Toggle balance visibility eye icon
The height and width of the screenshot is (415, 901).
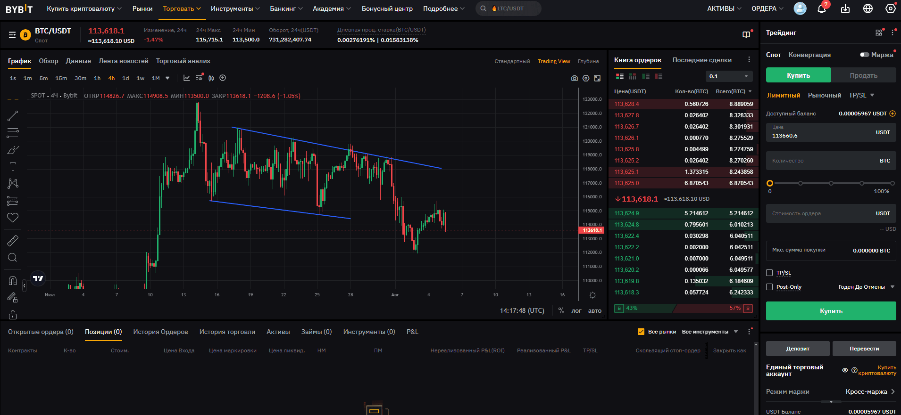(x=845, y=370)
